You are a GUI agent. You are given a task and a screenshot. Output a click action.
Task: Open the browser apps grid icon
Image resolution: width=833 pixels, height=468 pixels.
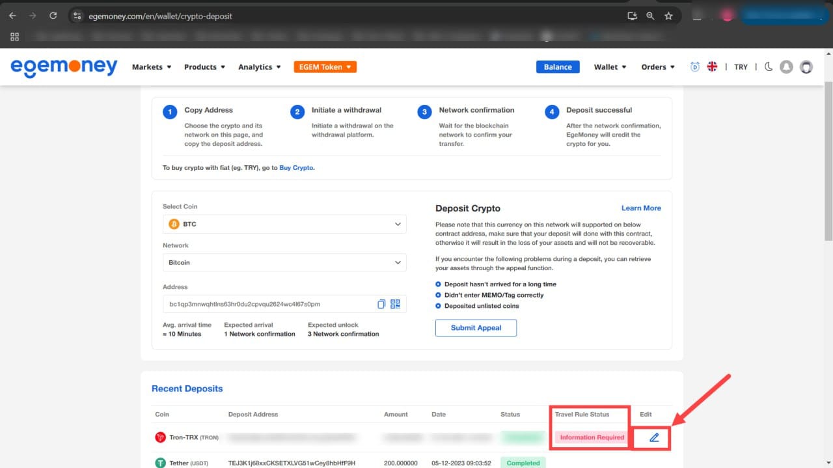pyautogui.click(x=14, y=36)
